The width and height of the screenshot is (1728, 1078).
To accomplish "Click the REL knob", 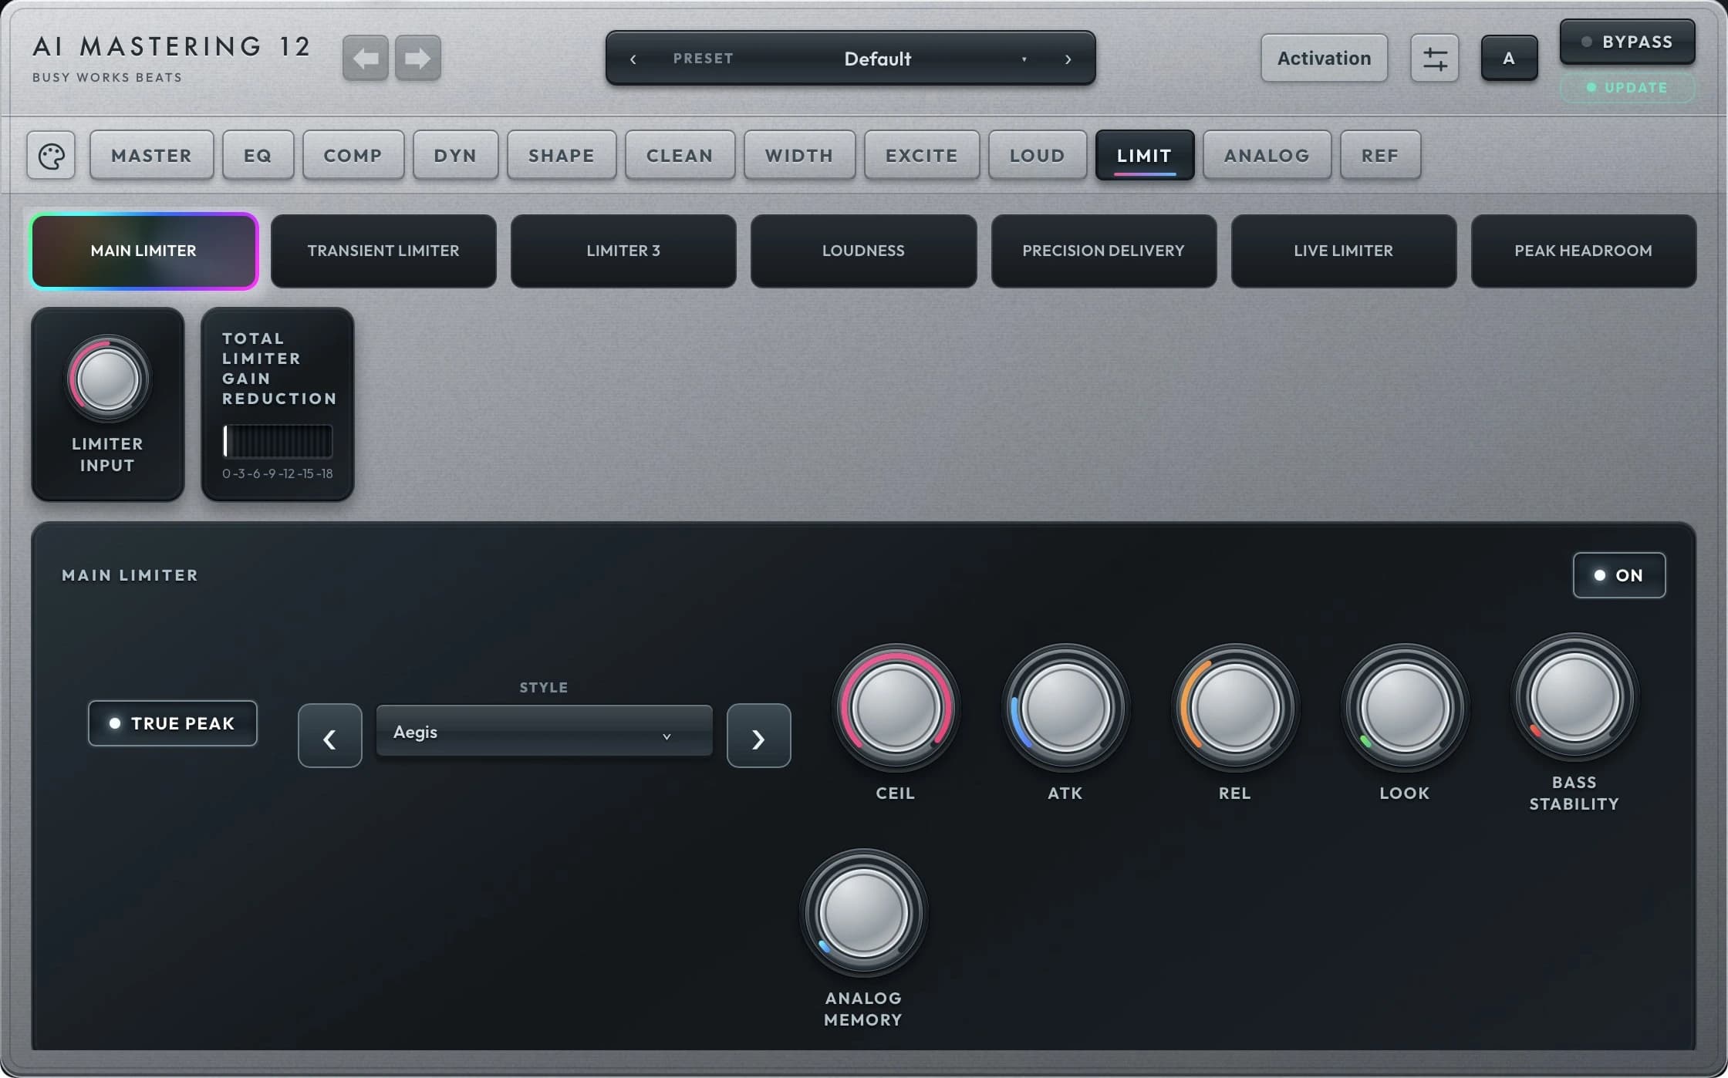I will [x=1235, y=708].
